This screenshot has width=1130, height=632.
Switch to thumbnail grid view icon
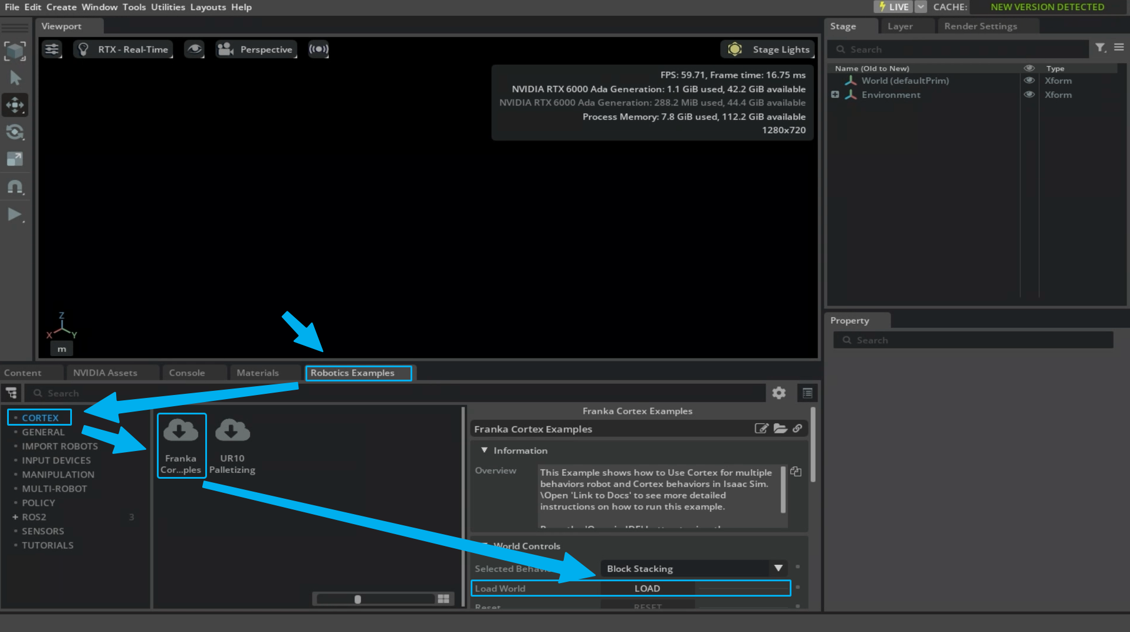point(444,599)
